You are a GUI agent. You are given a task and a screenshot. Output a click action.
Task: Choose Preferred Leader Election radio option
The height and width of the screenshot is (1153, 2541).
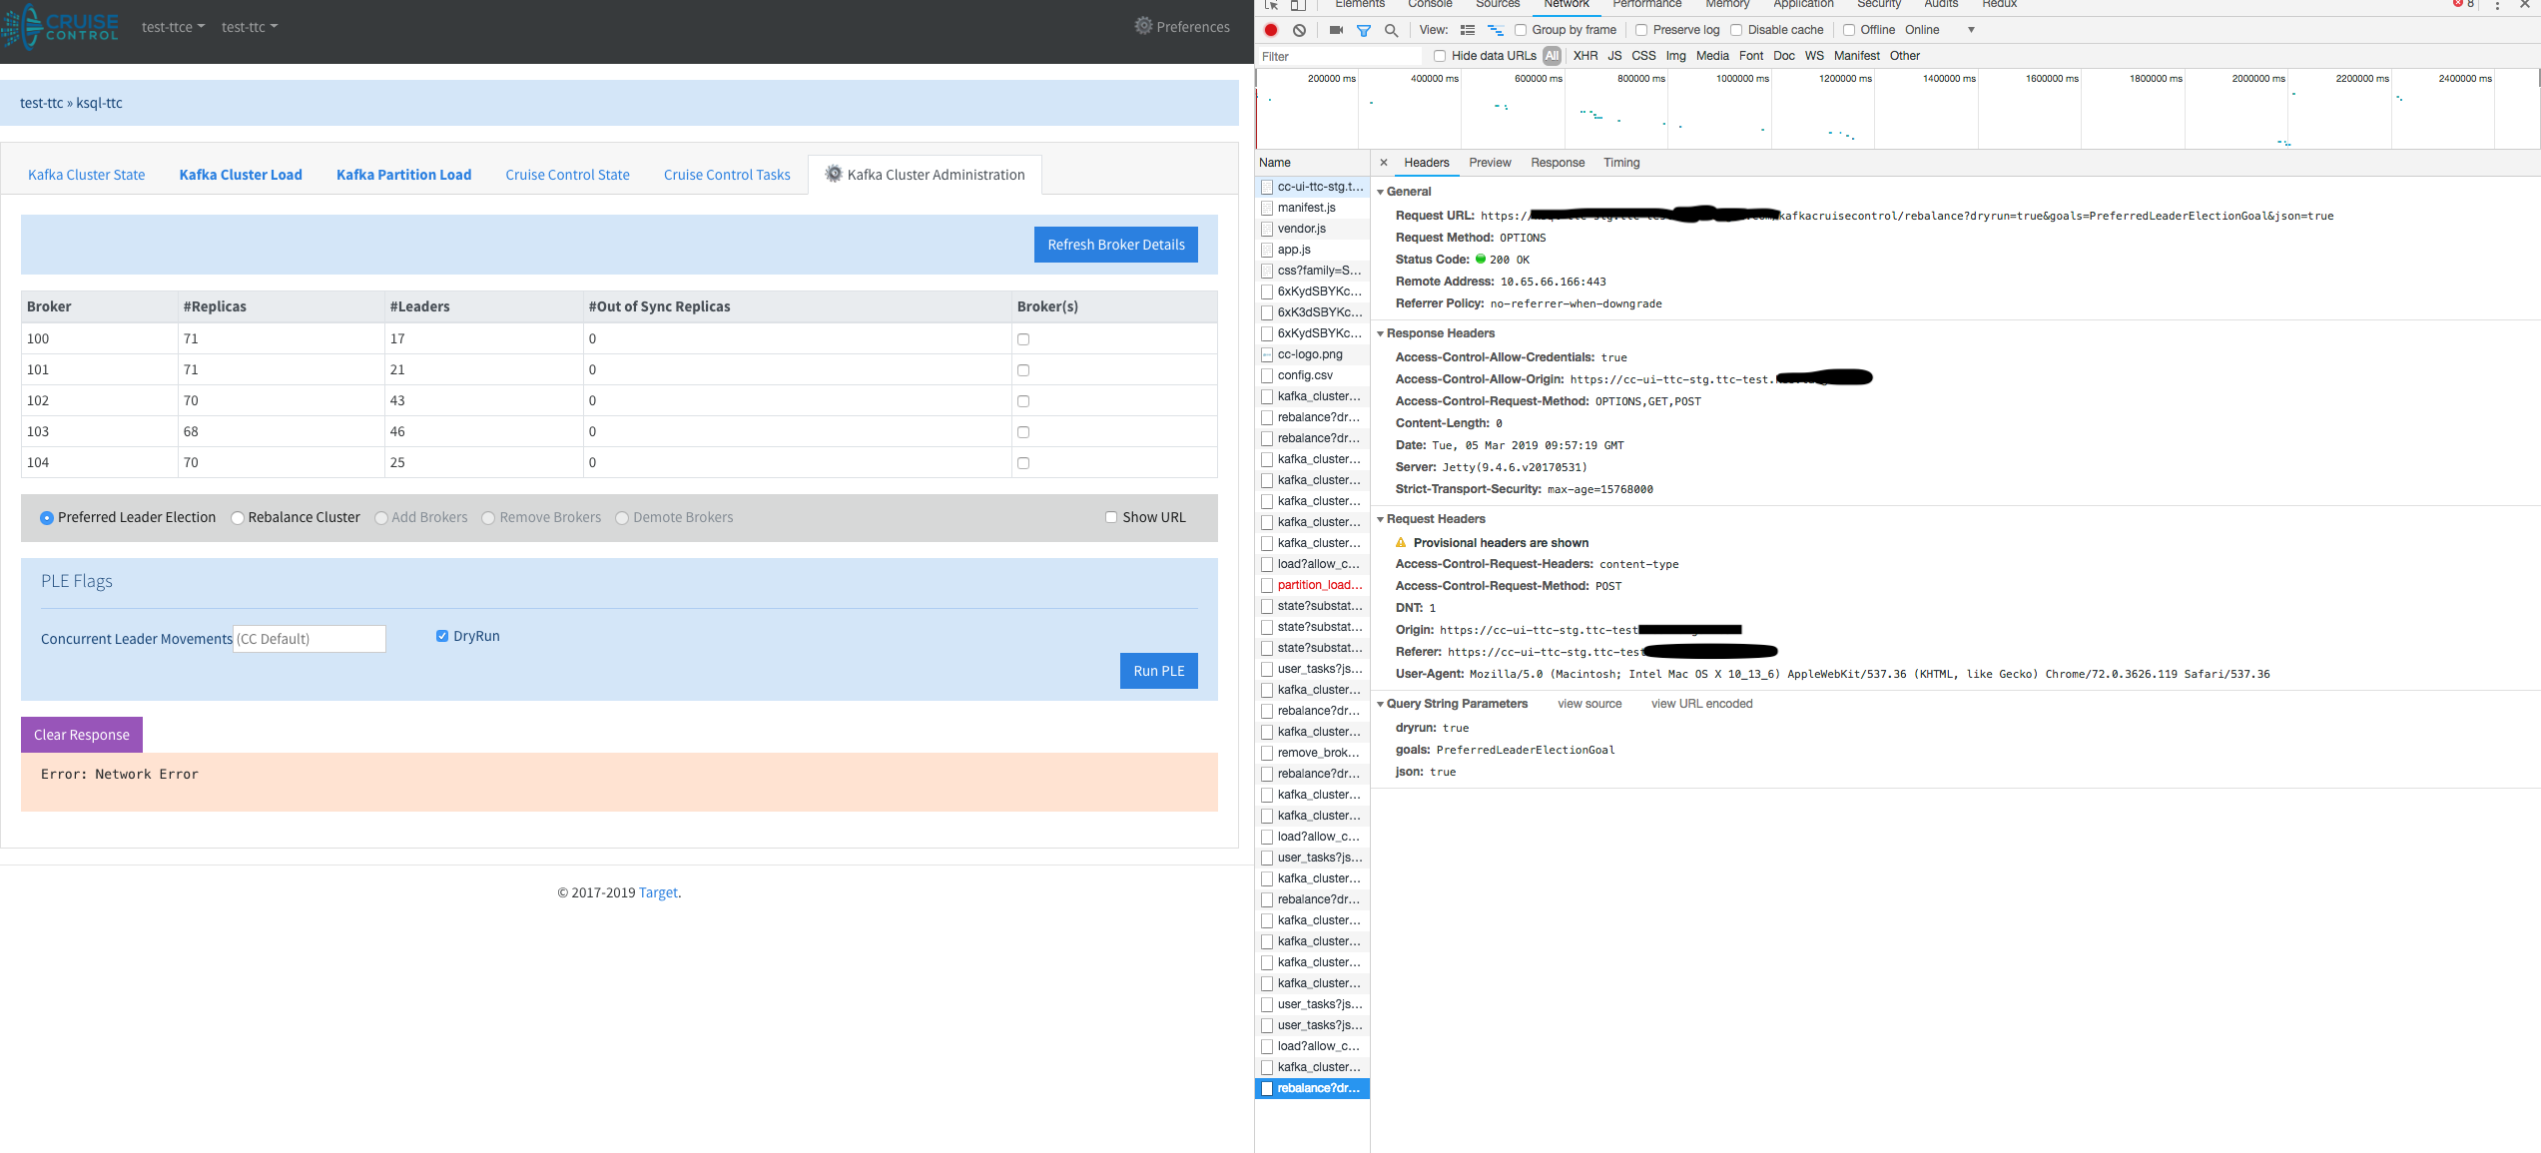click(x=47, y=518)
